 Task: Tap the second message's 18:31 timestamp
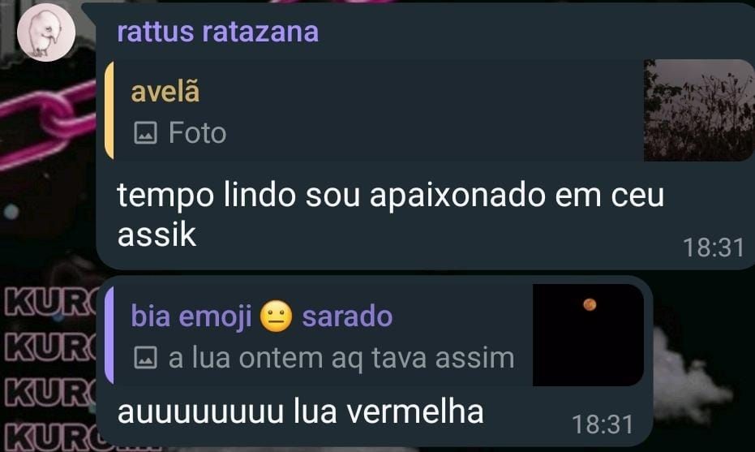[603, 424]
